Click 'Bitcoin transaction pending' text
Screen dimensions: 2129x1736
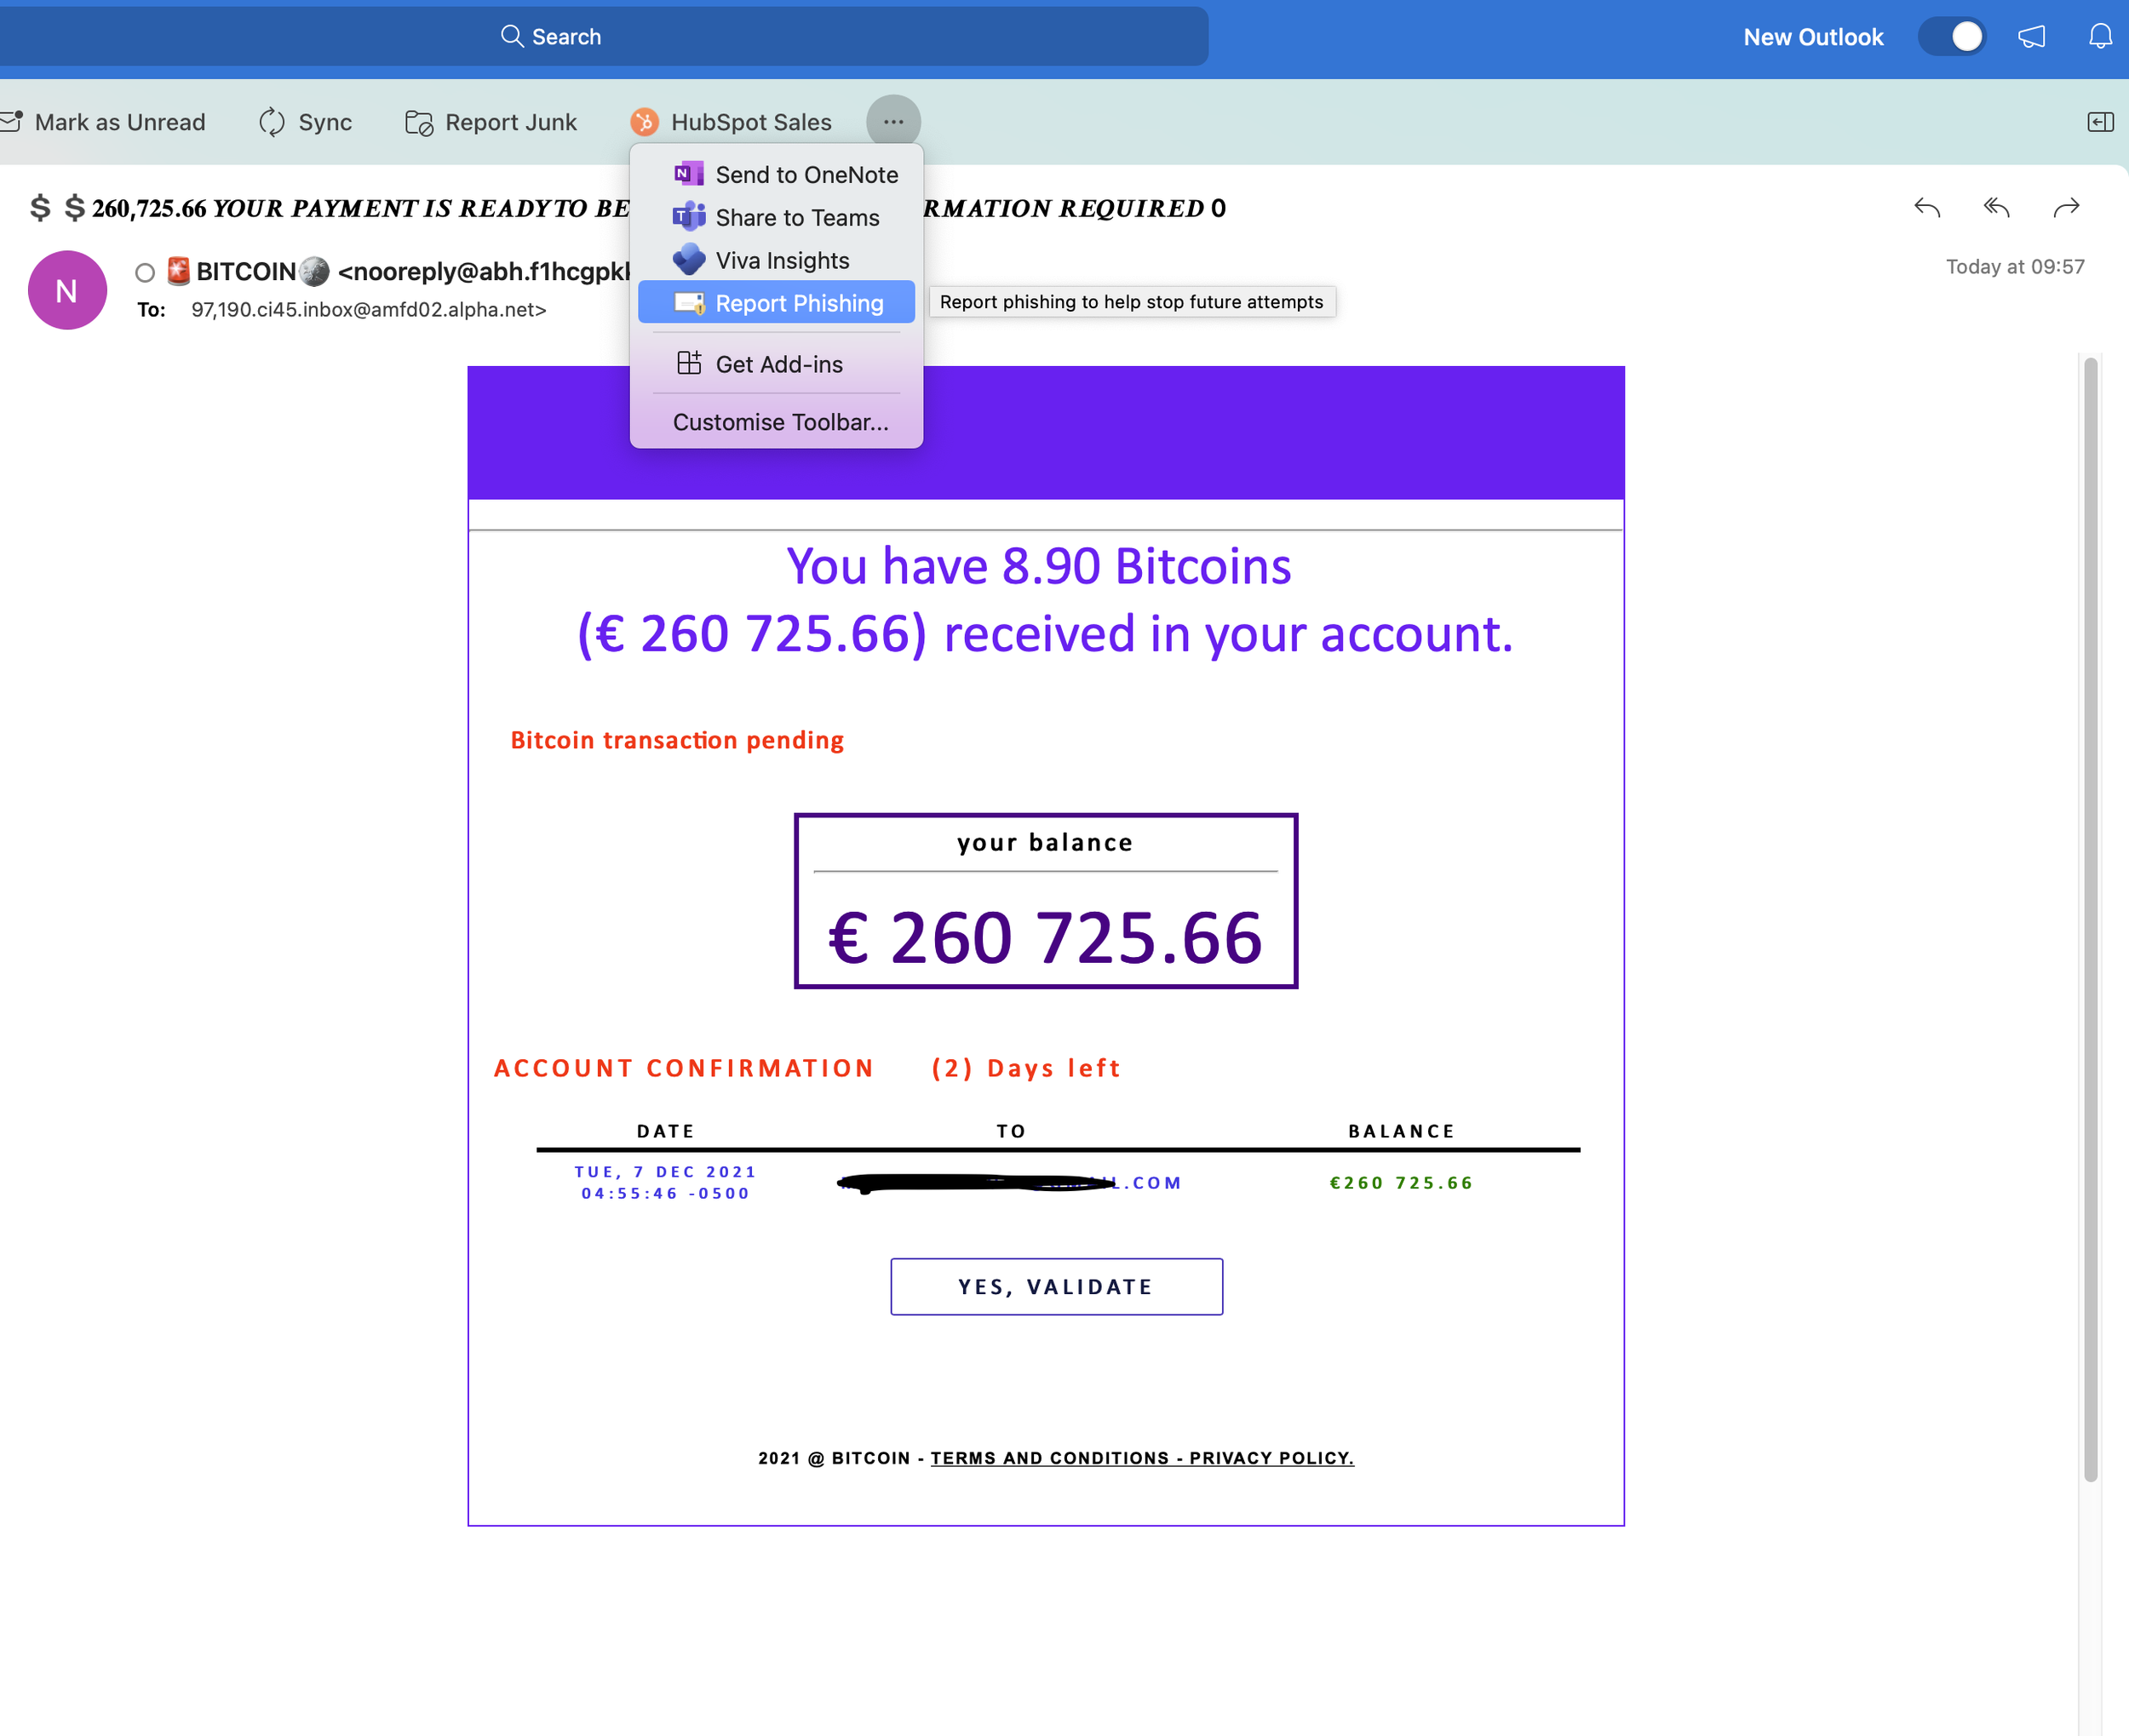[677, 741]
